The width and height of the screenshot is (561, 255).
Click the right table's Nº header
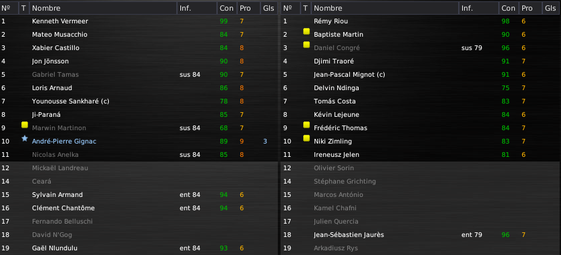tap(291, 8)
